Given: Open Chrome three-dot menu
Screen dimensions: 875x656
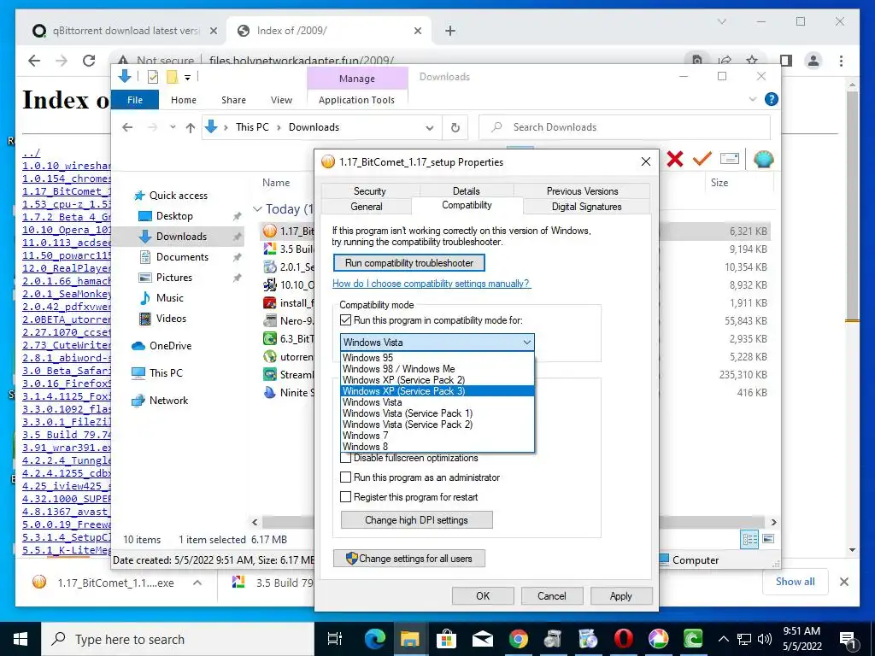Looking at the screenshot, I should click(x=841, y=61).
